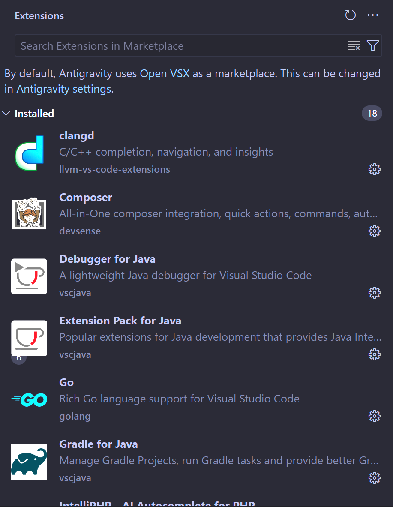Screen dimensions: 393x507
Task: Open the Extensions more actions menu
Action: [x=373, y=16]
